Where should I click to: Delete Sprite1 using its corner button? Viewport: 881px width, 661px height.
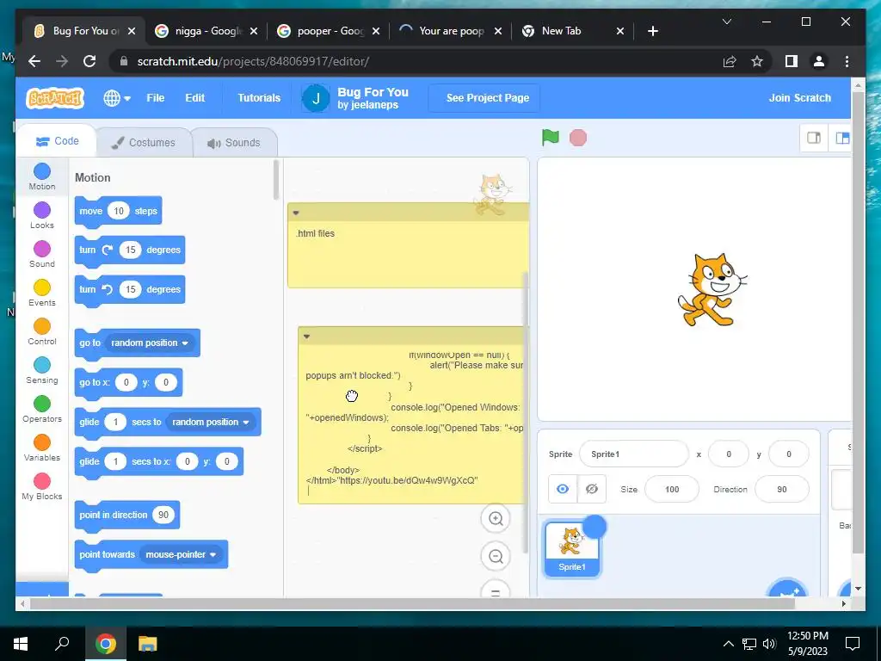tap(595, 527)
